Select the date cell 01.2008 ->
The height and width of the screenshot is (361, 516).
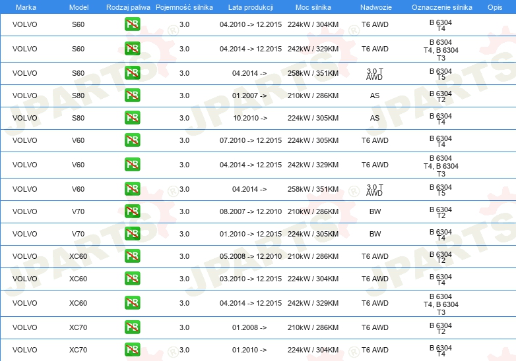click(x=249, y=327)
